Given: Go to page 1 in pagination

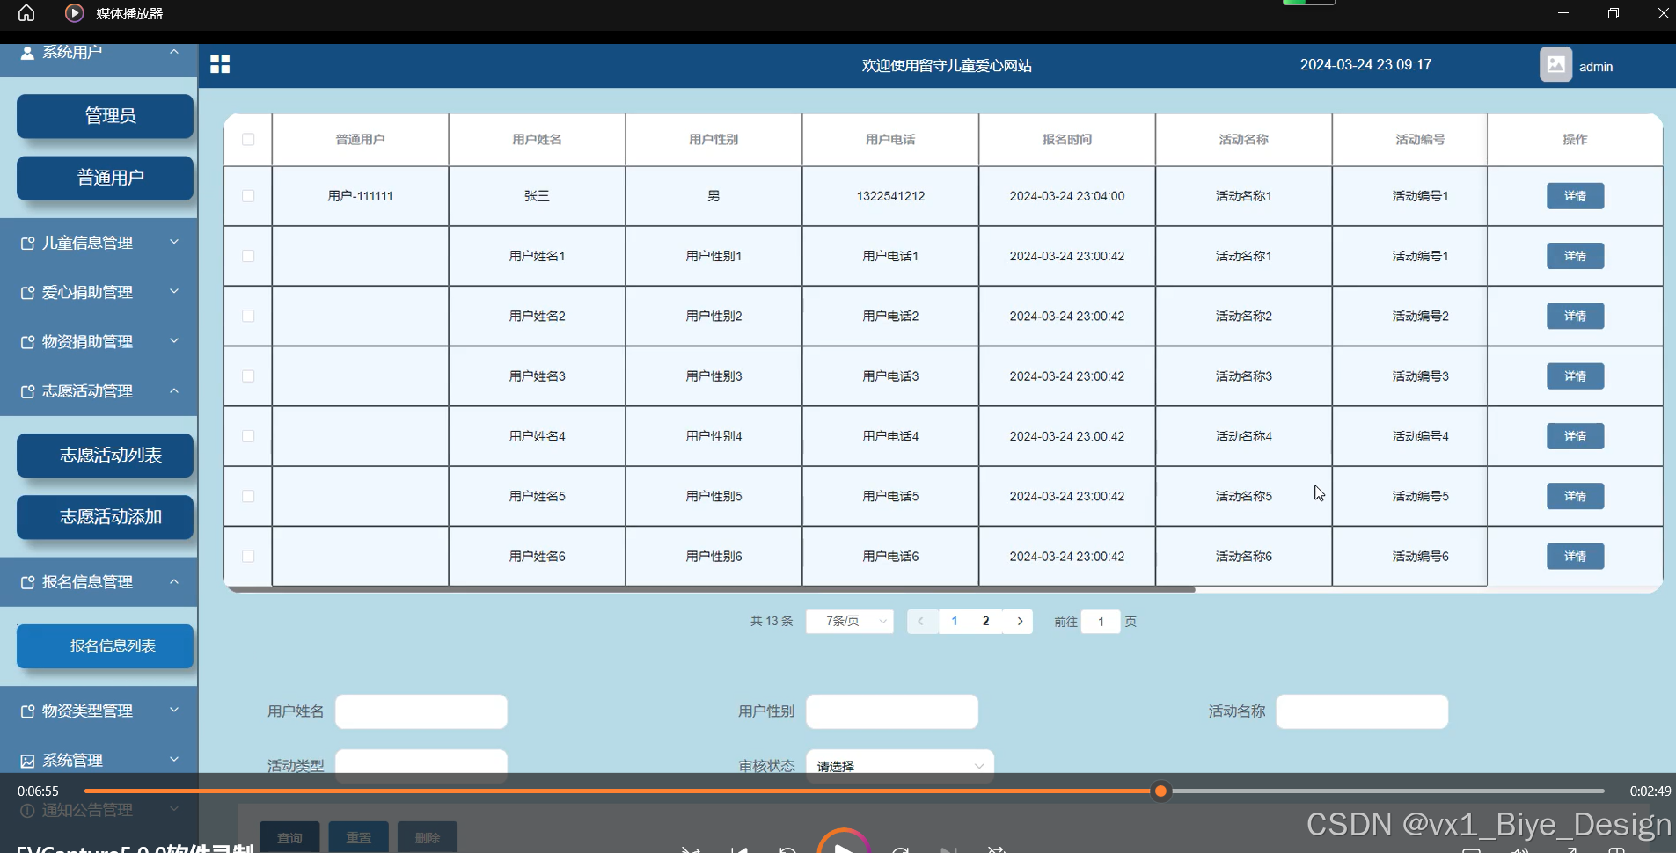Looking at the screenshot, I should pos(955,622).
